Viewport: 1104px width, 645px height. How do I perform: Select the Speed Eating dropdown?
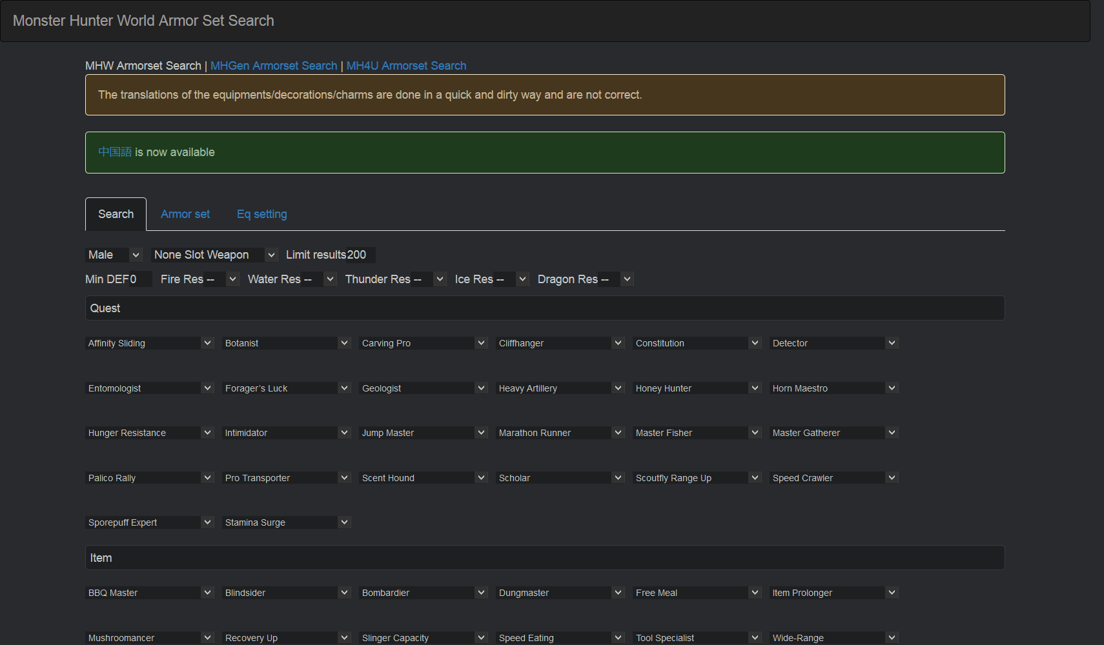coord(560,637)
